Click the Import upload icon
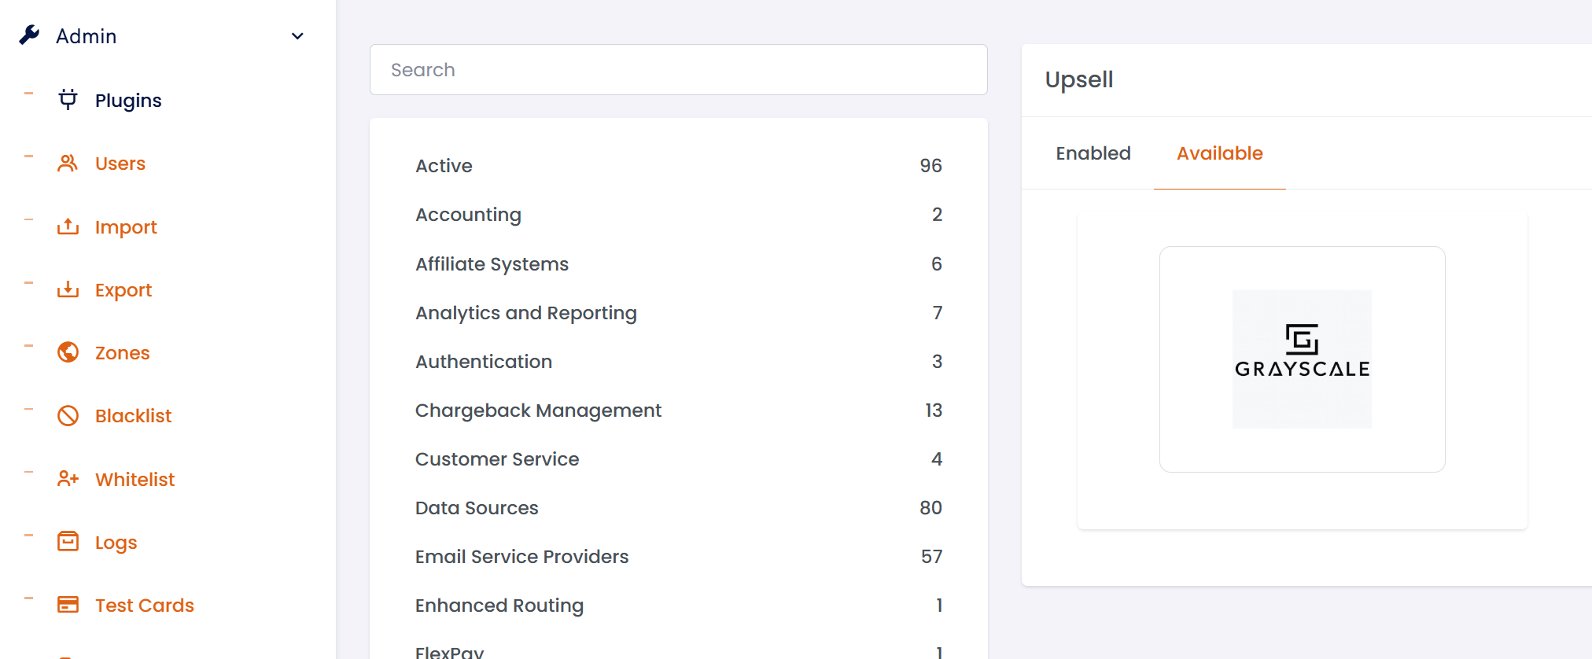Image resolution: width=1592 pixels, height=659 pixels. 68,227
